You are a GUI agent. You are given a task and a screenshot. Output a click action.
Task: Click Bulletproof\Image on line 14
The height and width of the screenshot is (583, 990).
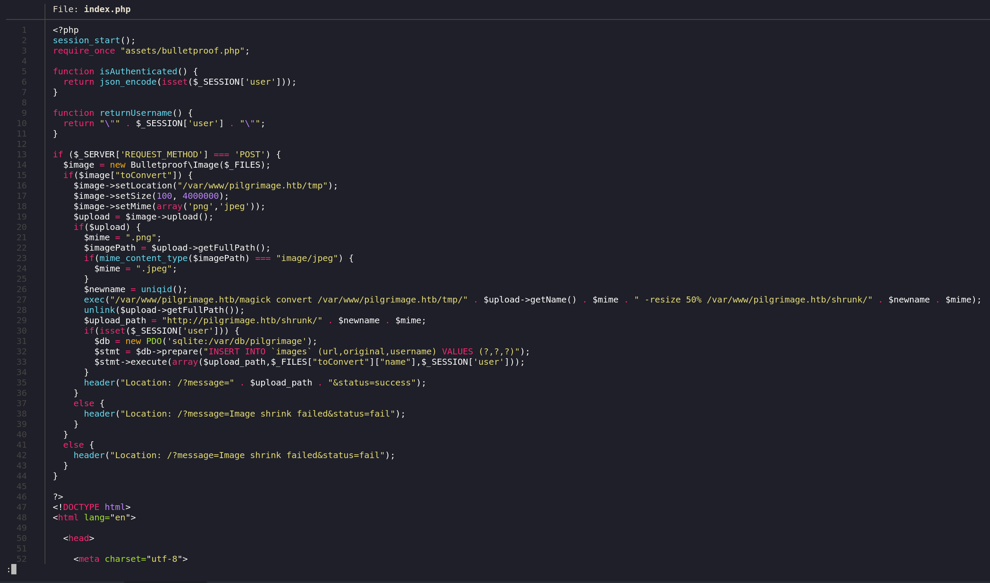[x=175, y=165]
